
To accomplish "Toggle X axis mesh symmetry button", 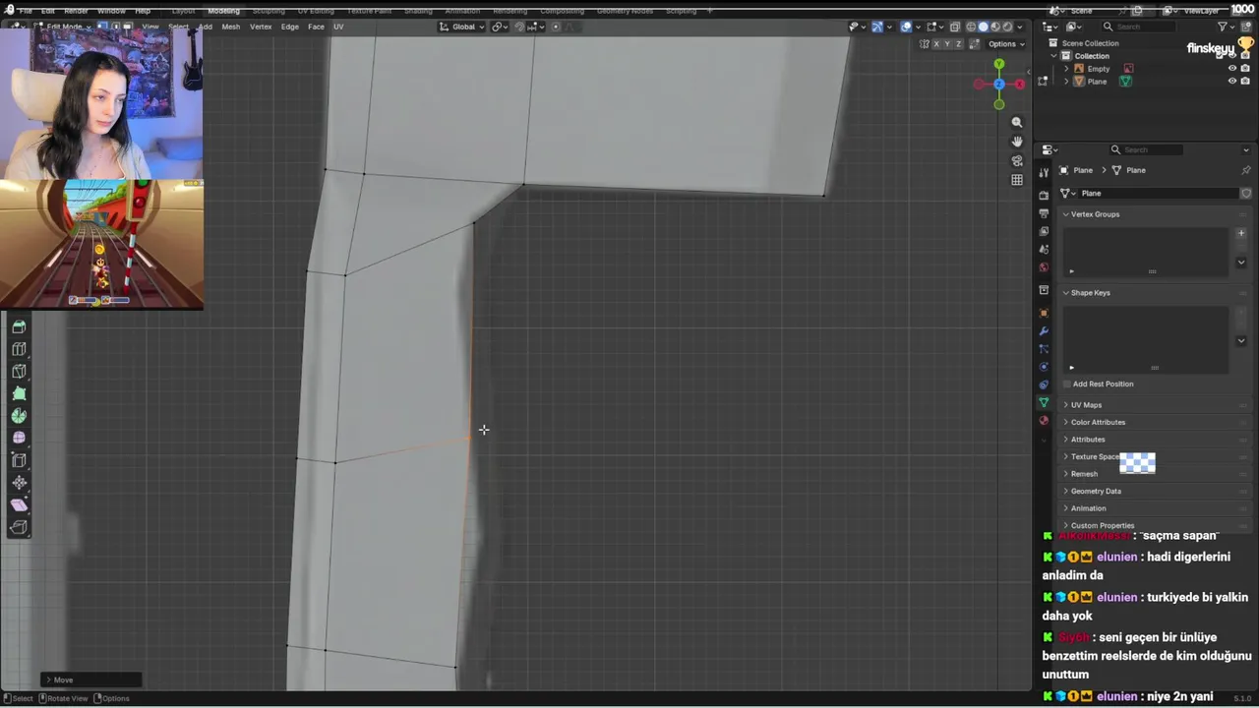I will (937, 44).
